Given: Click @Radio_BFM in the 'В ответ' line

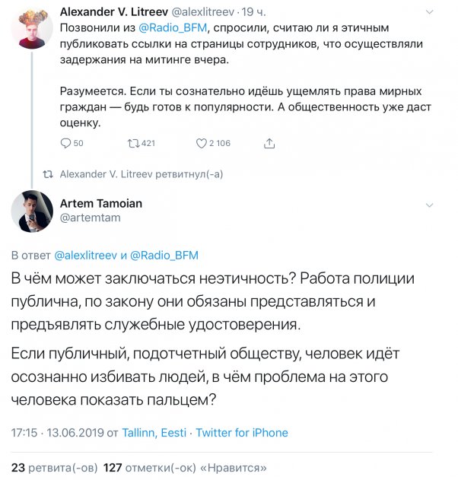Looking at the screenshot, I should [x=164, y=256].
